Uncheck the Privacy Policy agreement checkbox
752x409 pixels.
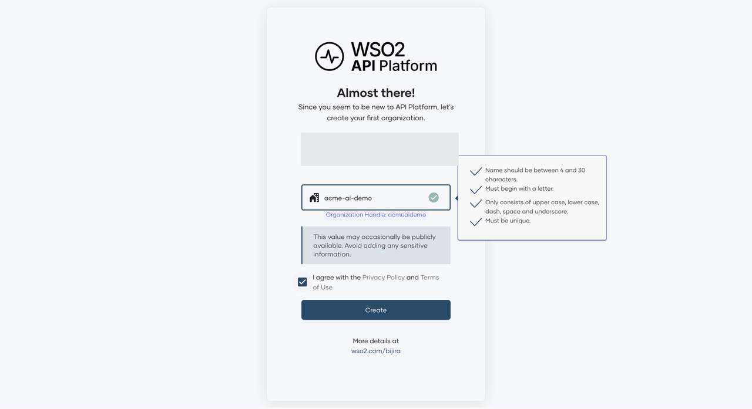(302, 282)
